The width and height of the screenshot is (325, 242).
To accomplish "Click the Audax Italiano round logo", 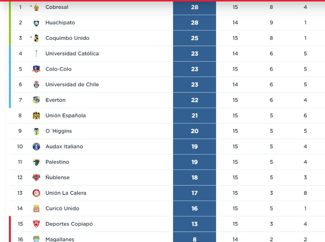I will click(x=36, y=146).
